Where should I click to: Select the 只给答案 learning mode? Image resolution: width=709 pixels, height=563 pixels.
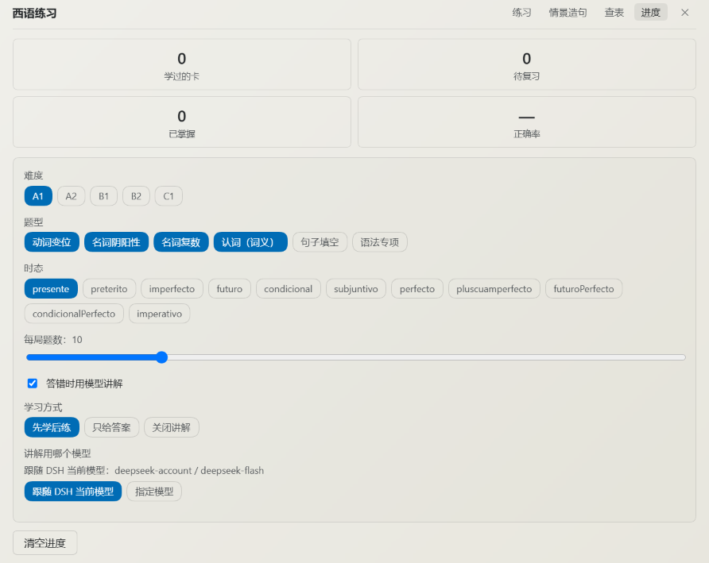(x=112, y=427)
